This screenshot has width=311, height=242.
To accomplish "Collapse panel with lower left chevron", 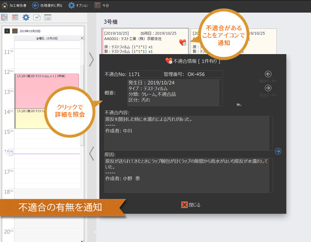I will coord(91,153).
